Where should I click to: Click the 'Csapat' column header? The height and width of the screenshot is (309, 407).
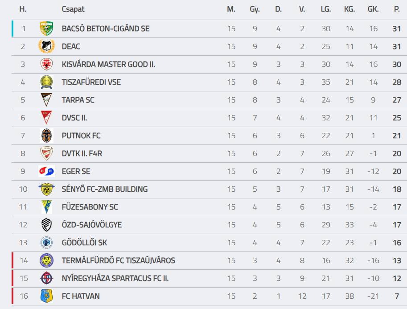pos(73,9)
